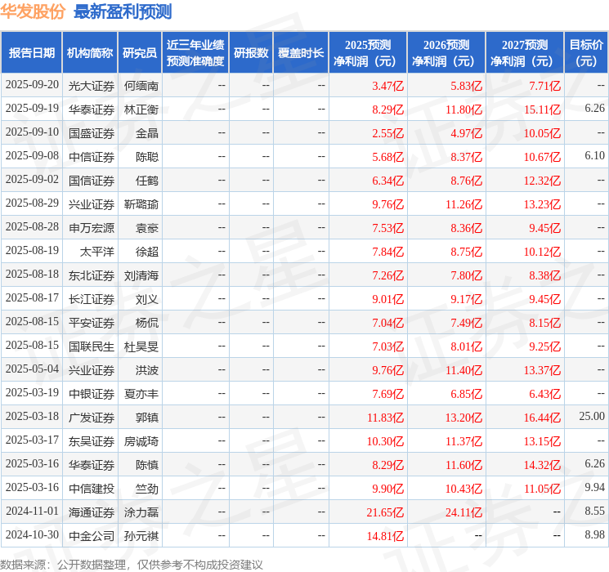The width and height of the screenshot is (609, 572).
Task: Click 广发证券 institution cell
Action: [x=92, y=418]
